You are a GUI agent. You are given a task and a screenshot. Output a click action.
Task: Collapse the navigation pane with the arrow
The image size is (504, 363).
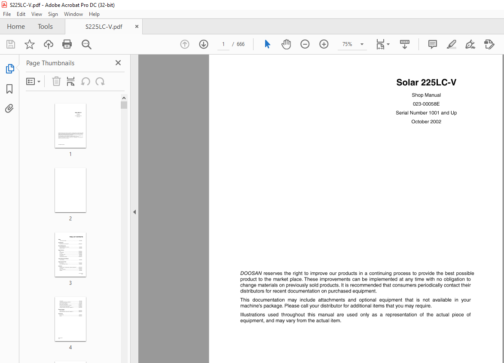[x=134, y=212]
